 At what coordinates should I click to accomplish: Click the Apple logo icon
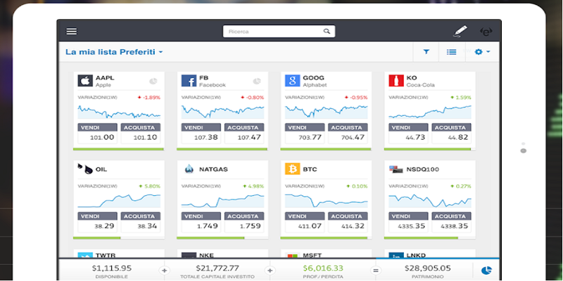(85, 81)
